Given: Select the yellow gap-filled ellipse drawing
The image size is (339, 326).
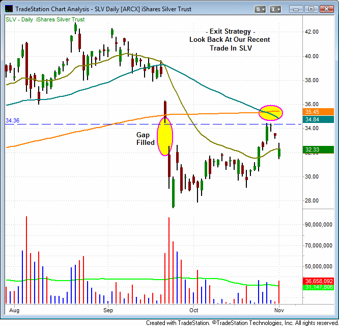Looking at the screenshot, I should 165,137.
